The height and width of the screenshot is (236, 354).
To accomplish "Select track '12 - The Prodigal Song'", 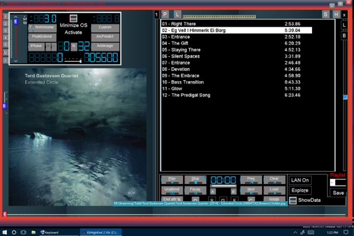I will (237, 95).
